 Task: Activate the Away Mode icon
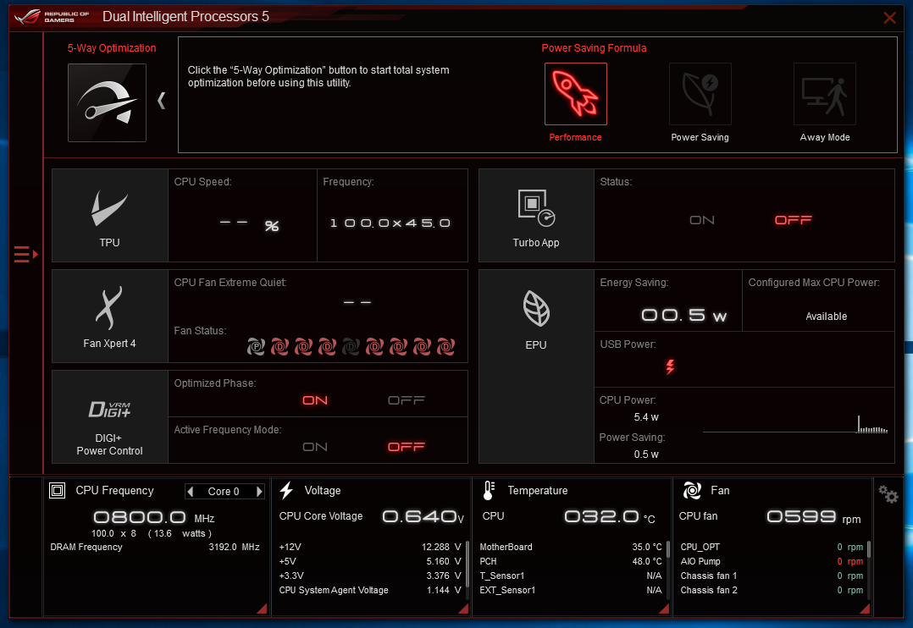click(x=825, y=94)
